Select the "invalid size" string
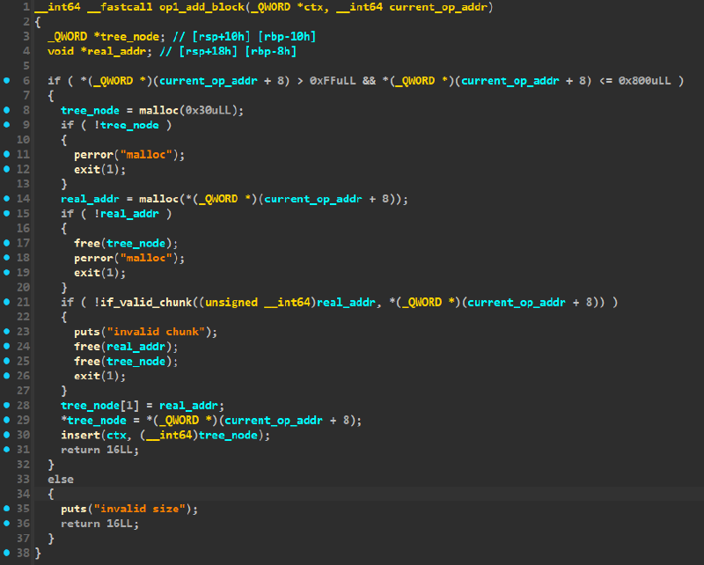 (140, 509)
